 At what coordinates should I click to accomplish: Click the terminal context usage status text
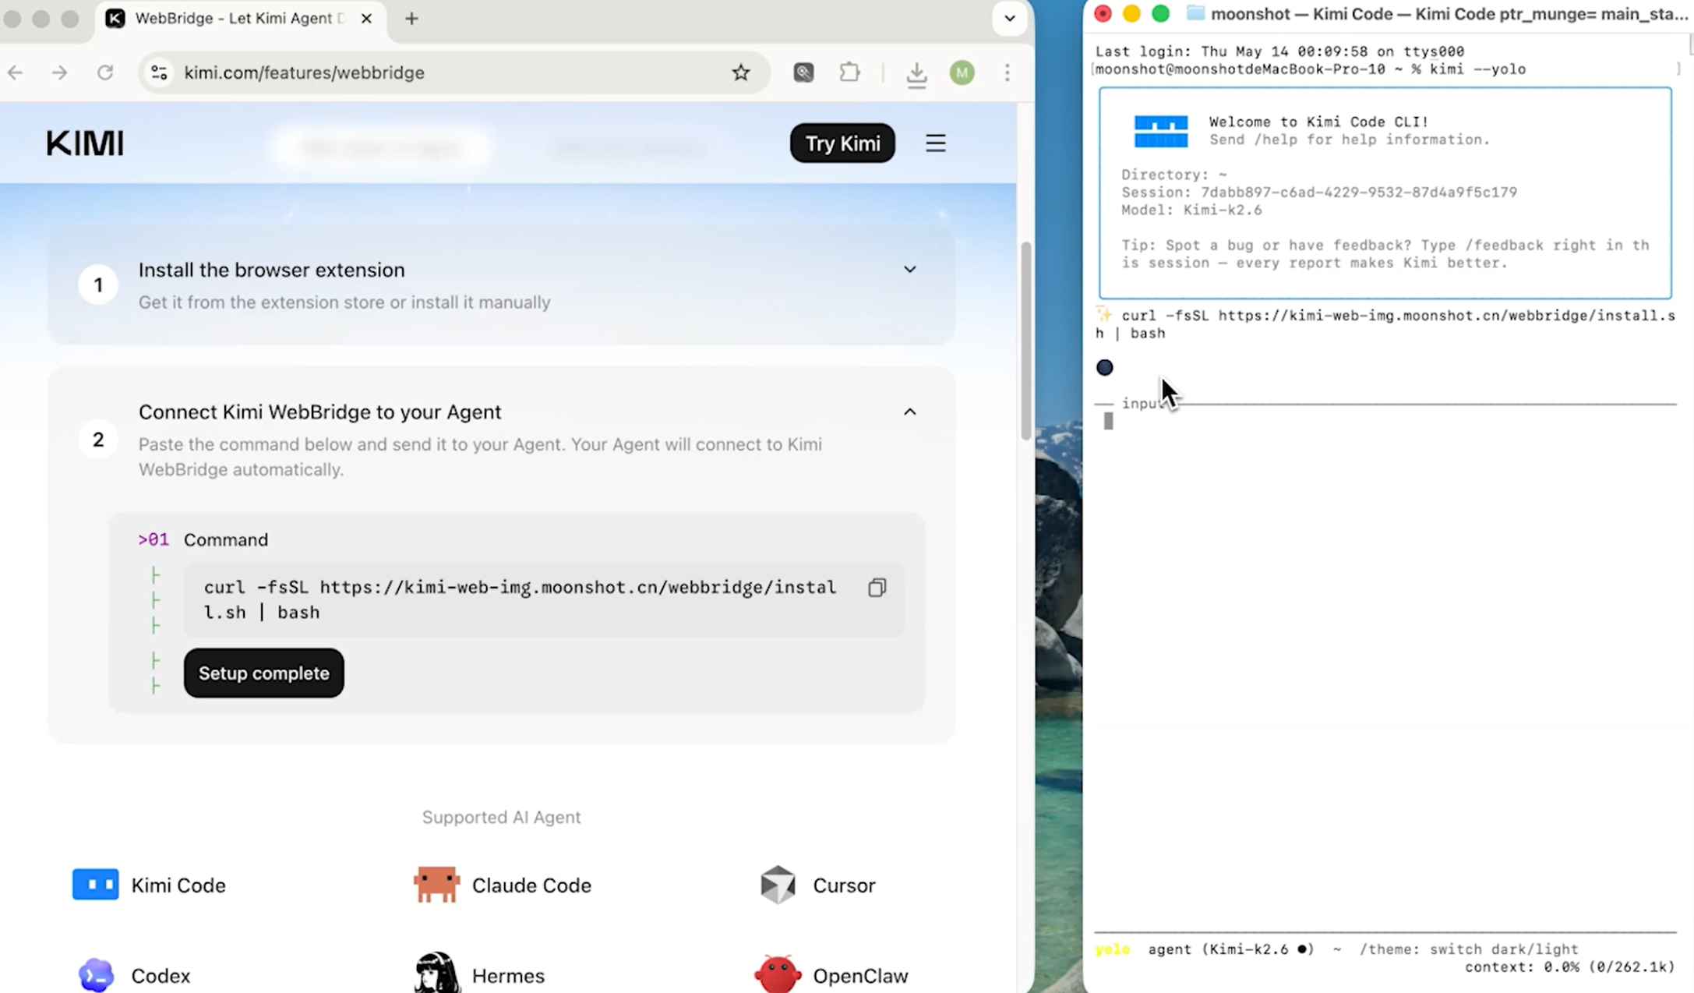(x=1569, y=967)
